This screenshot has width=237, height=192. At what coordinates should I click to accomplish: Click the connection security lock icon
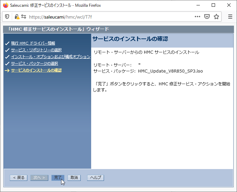17,17
